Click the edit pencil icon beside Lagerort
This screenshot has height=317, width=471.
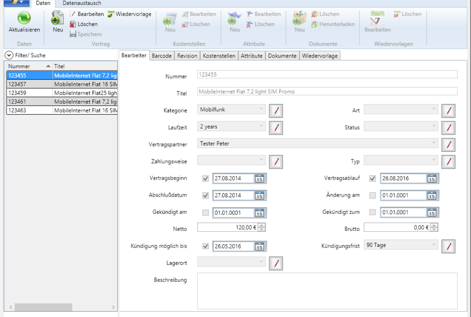click(x=276, y=263)
